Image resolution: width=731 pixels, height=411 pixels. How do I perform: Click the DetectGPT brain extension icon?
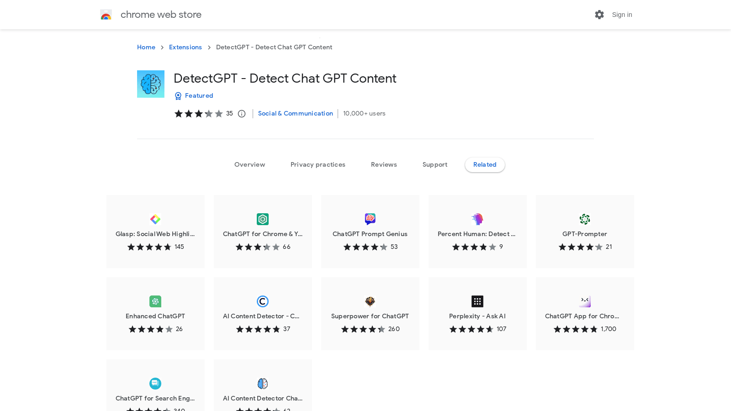click(151, 84)
